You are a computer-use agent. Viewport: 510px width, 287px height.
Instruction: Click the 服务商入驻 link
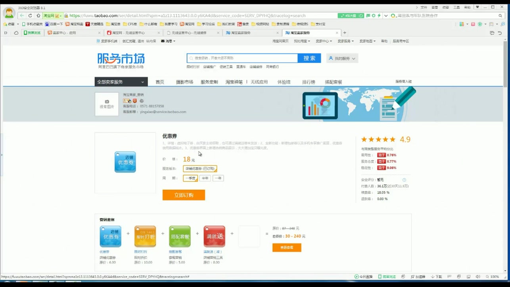click(403, 82)
